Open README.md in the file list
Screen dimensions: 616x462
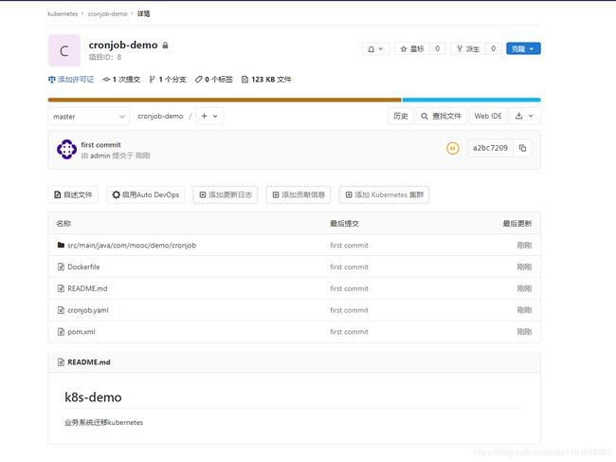tap(87, 288)
